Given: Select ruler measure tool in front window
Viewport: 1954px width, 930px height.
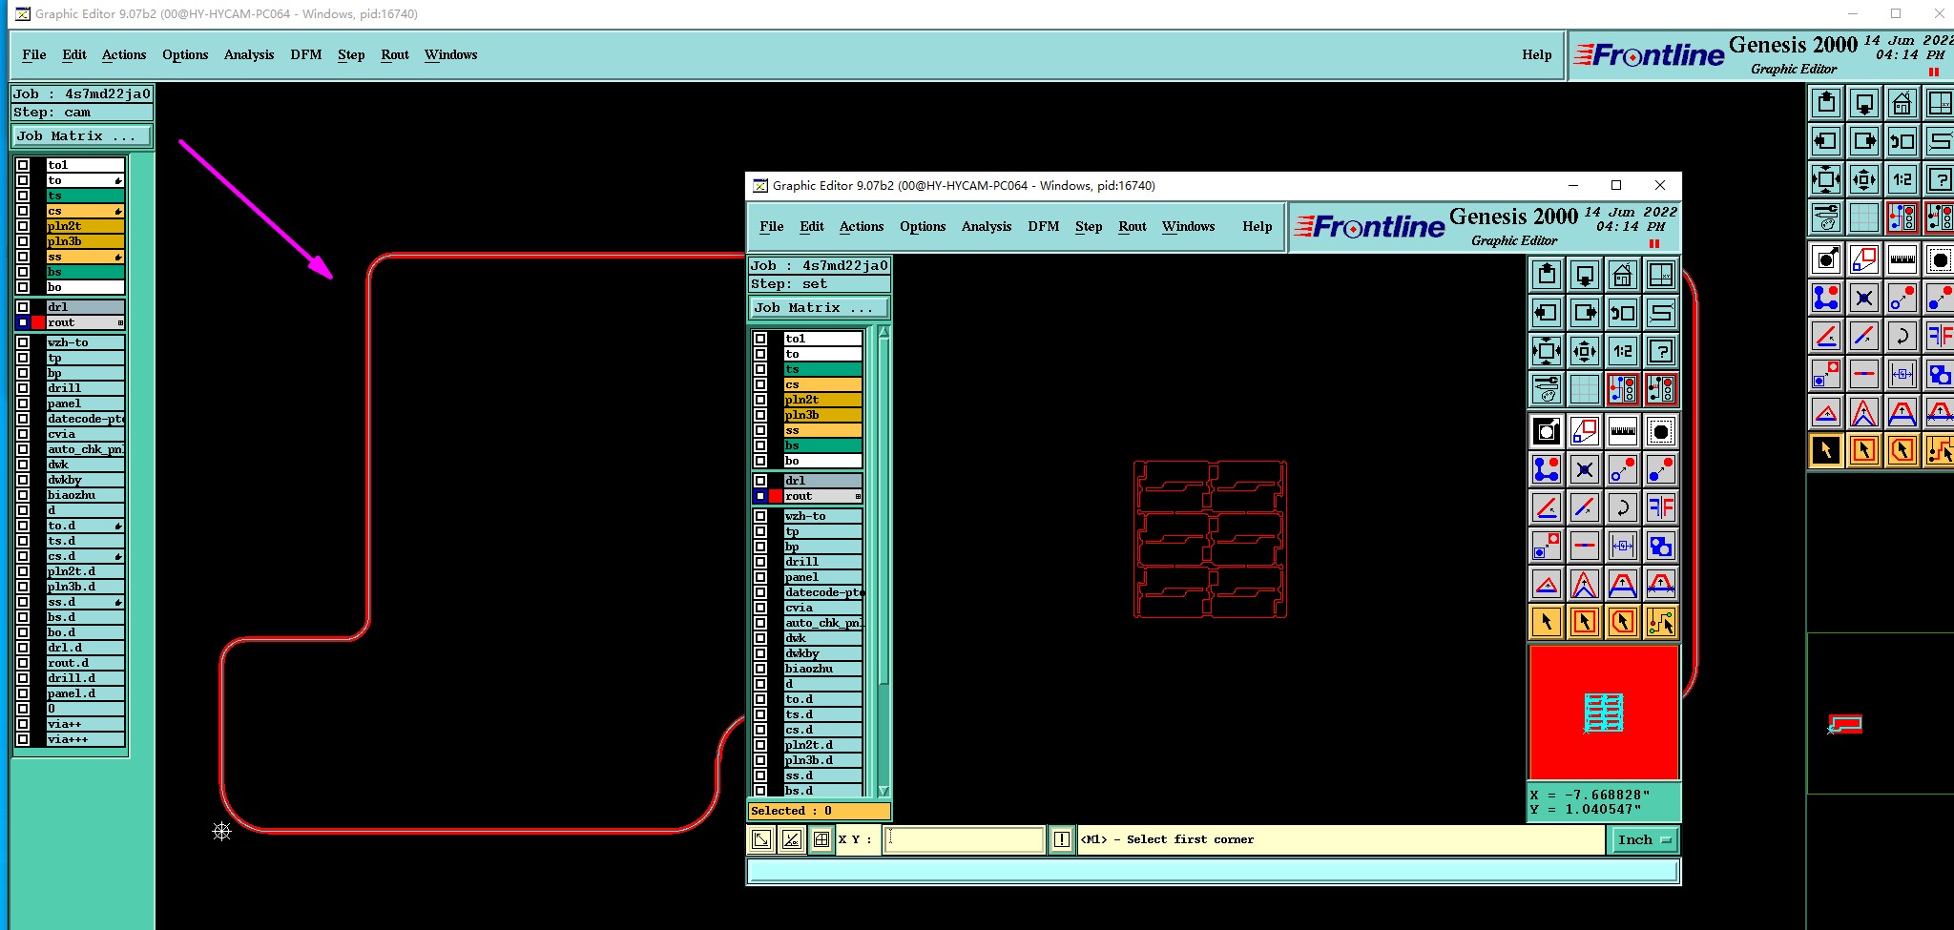Looking at the screenshot, I should tap(1623, 431).
